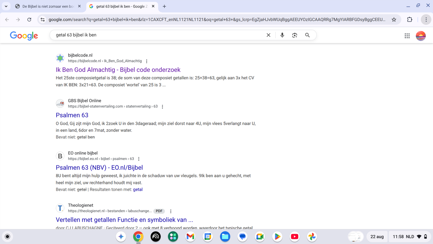Image resolution: width=433 pixels, height=244 pixels.
Task: View site information for google.com
Action: point(42,20)
